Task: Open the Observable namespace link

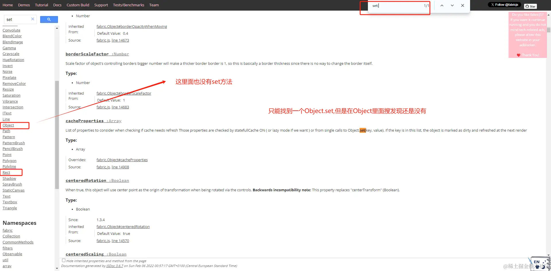Action: [12, 254]
